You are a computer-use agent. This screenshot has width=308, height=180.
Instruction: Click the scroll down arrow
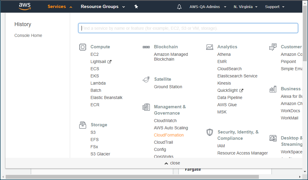tap(305, 172)
